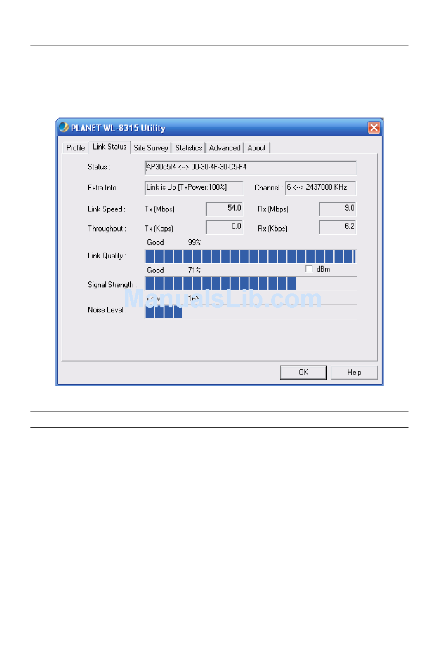
Task: Click the "Throughput :" label
Action: pyautogui.click(x=107, y=229)
